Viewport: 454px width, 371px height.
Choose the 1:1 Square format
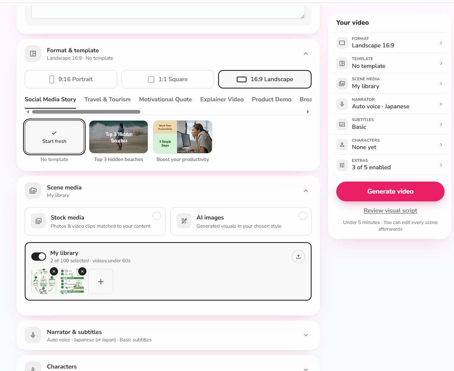click(x=168, y=79)
